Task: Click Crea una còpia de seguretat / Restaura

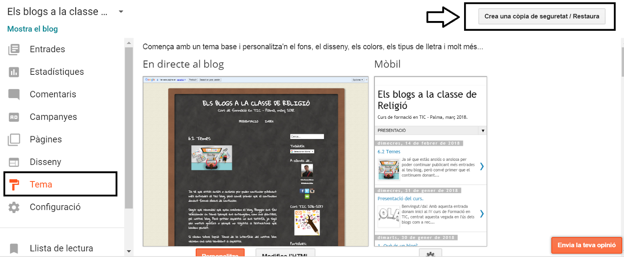Action: click(542, 16)
